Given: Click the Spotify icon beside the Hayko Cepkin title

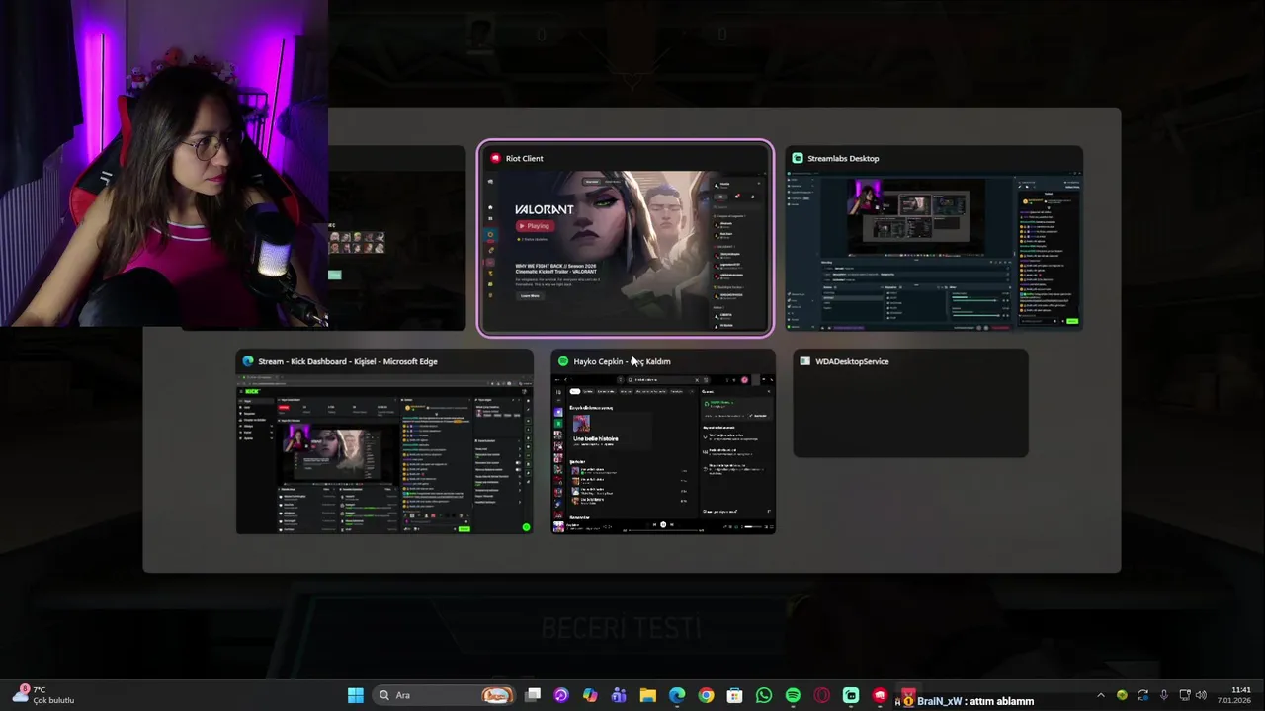Looking at the screenshot, I should click(x=563, y=361).
